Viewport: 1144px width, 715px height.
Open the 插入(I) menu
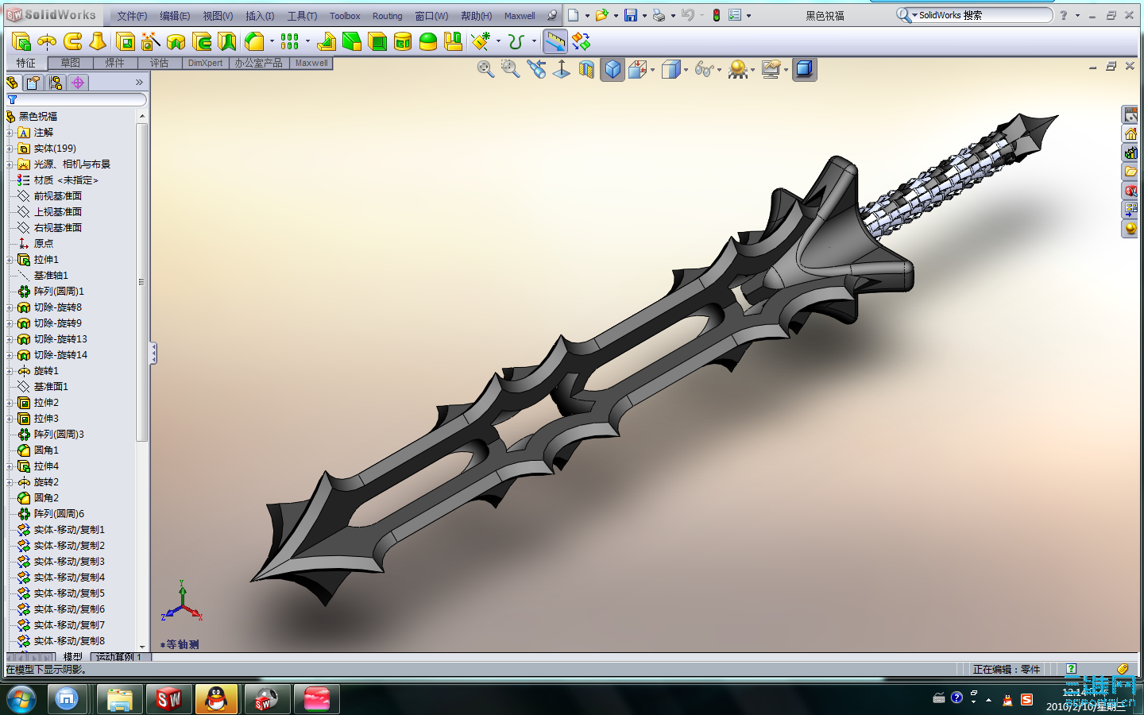coord(260,16)
